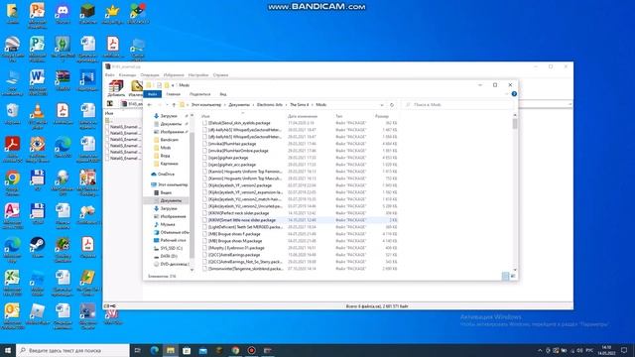Click the Search Mods input field
The image size is (635, 357).
click(457, 105)
